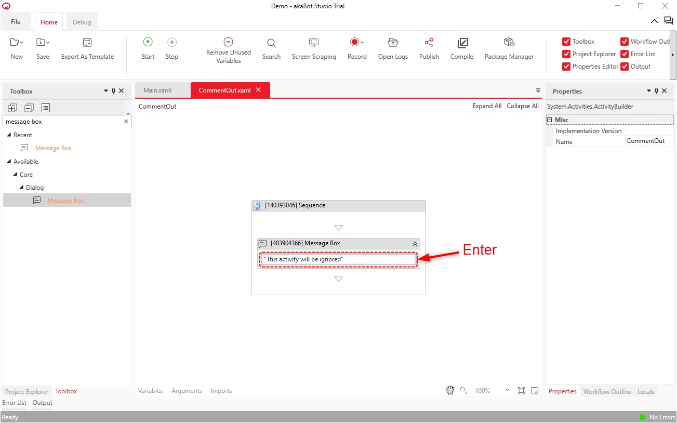The image size is (677, 423).
Task: Open the Error List tab
Action: pyautogui.click(x=15, y=403)
